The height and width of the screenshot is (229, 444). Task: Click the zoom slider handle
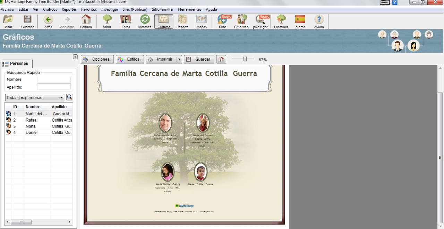245,59
